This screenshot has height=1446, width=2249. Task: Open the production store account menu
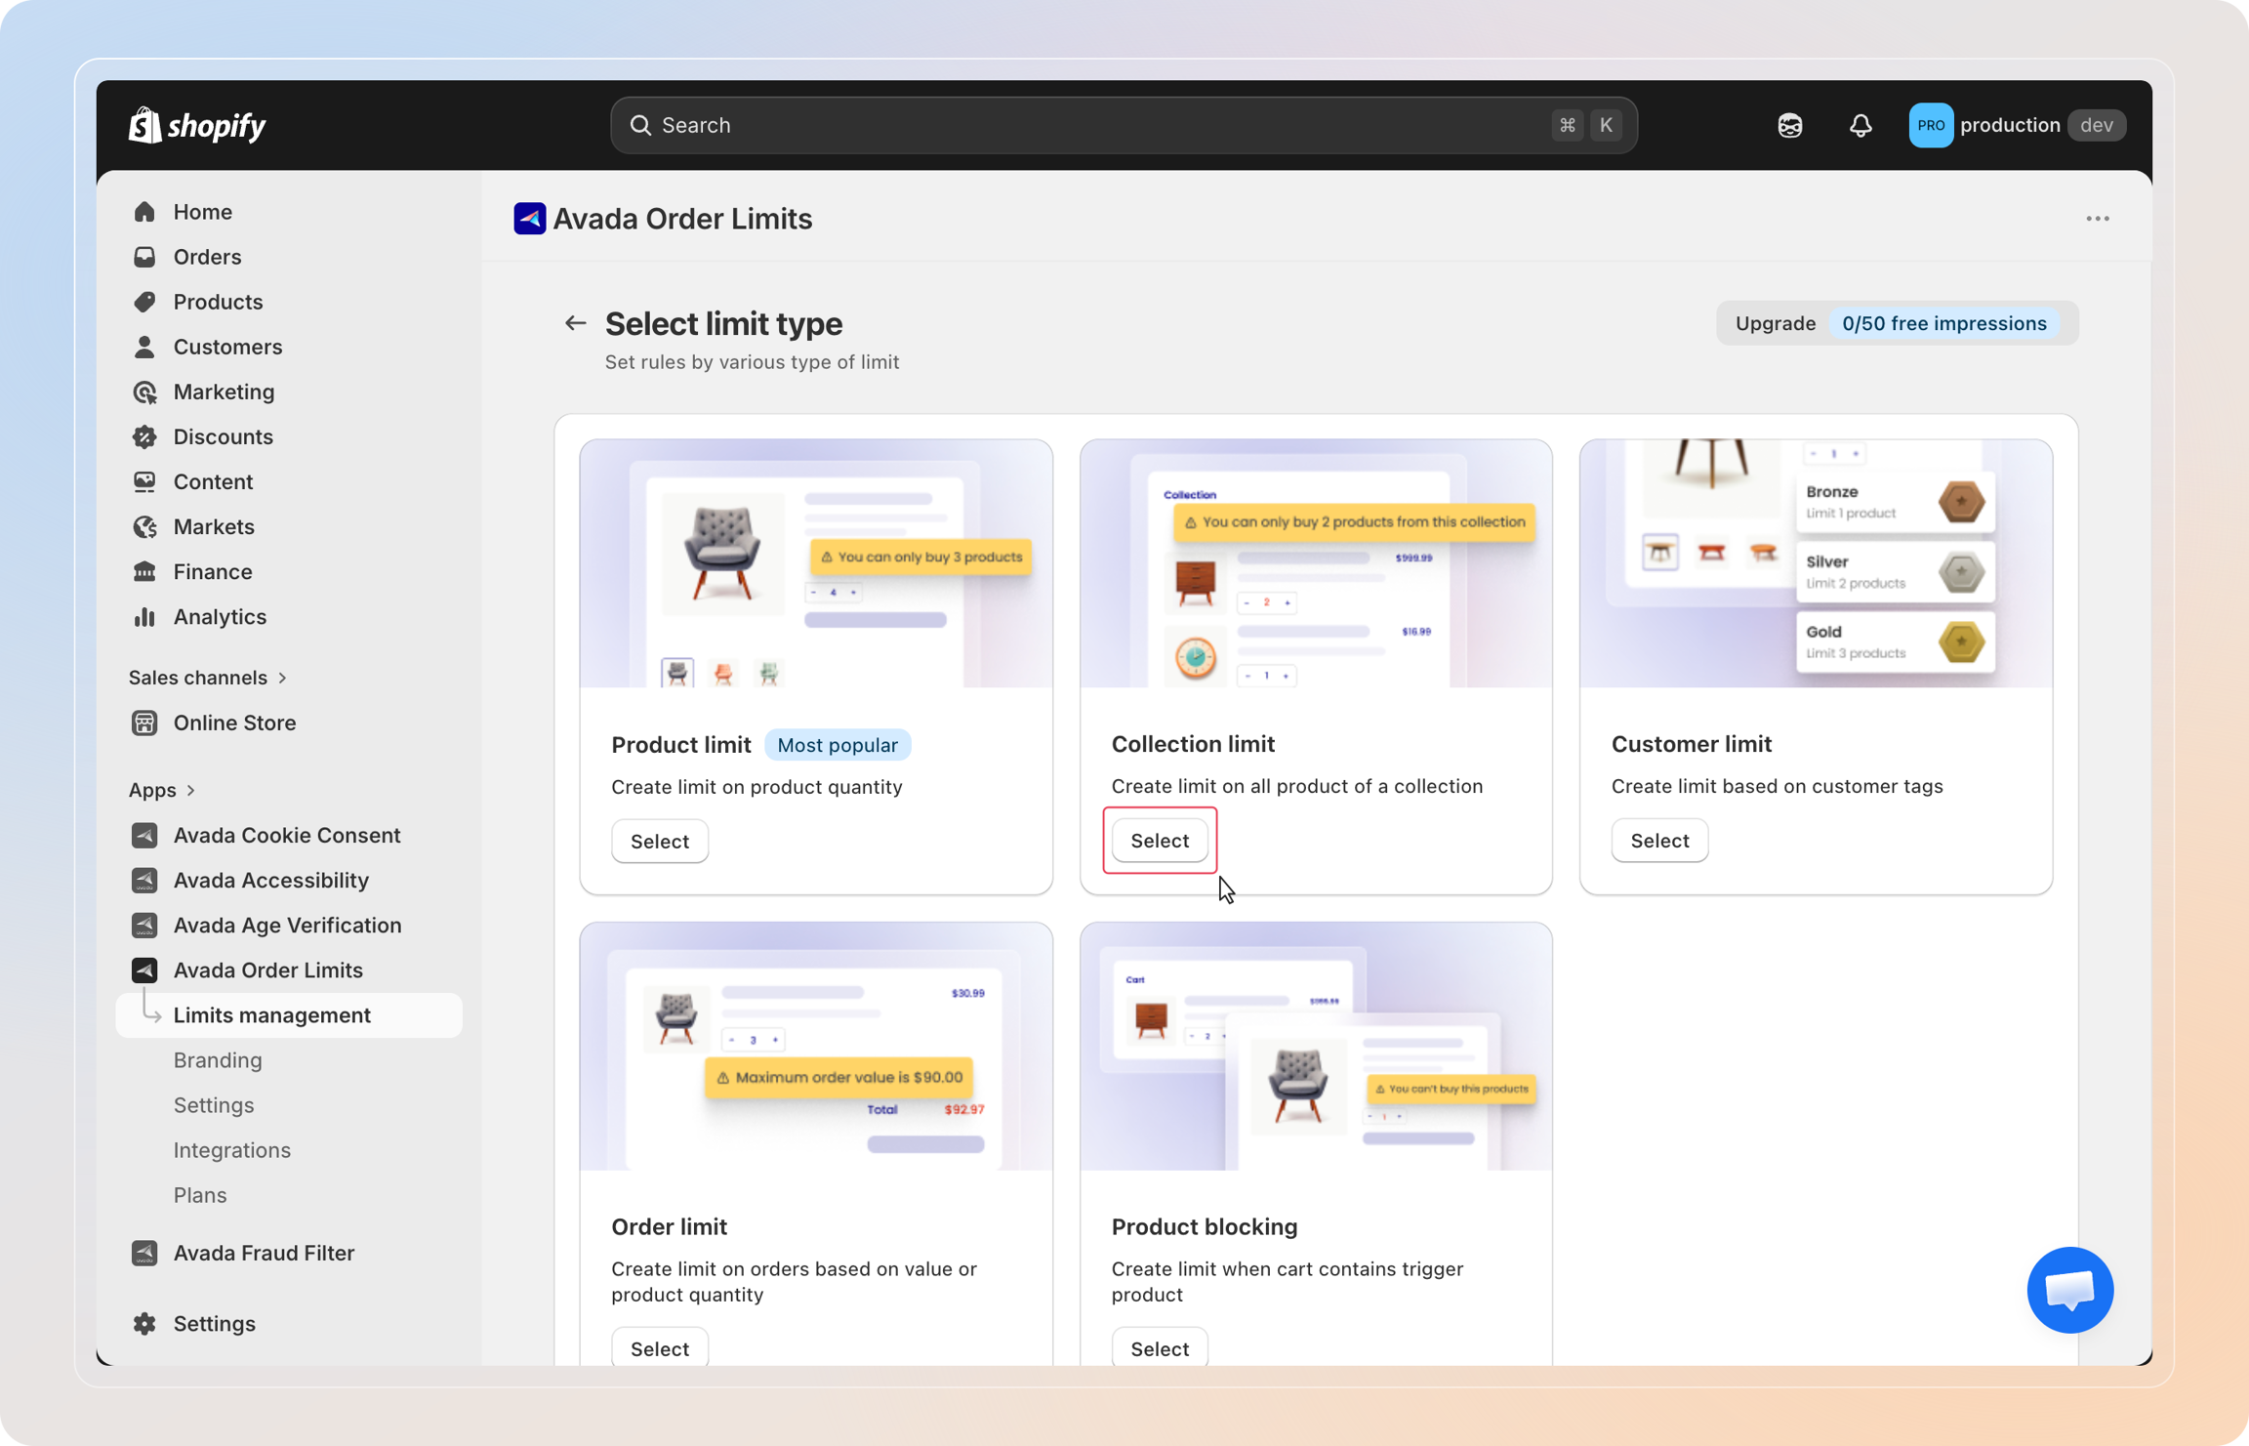tap(2018, 125)
